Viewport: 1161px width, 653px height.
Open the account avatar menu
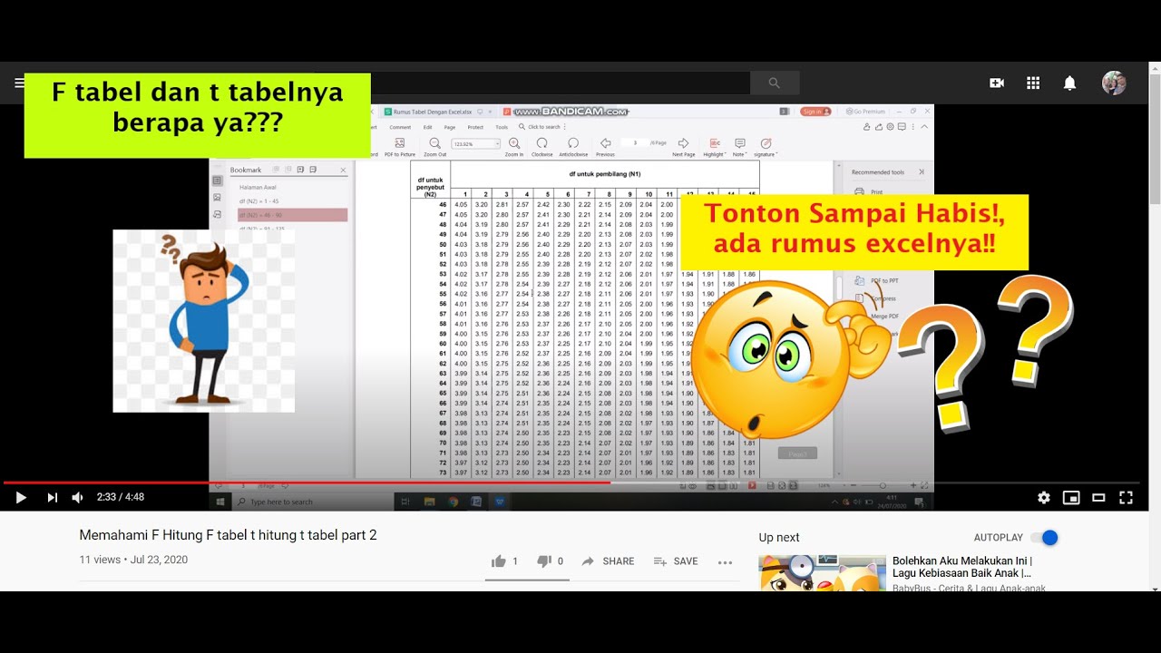click(1114, 83)
